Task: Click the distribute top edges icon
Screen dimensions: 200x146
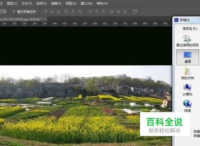Action: (x=90, y=12)
